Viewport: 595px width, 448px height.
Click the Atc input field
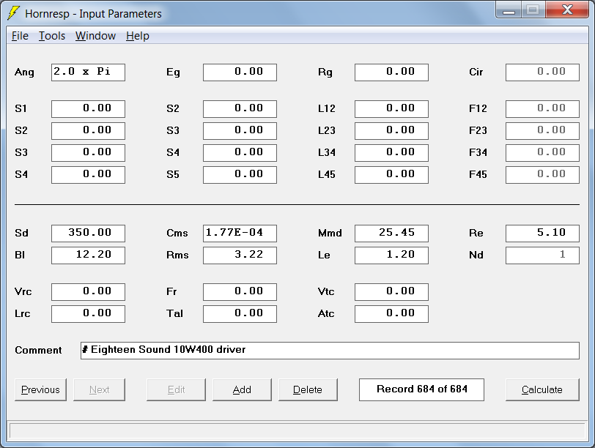click(391, 314)
